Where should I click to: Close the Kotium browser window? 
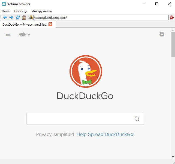tap(169, 4)
